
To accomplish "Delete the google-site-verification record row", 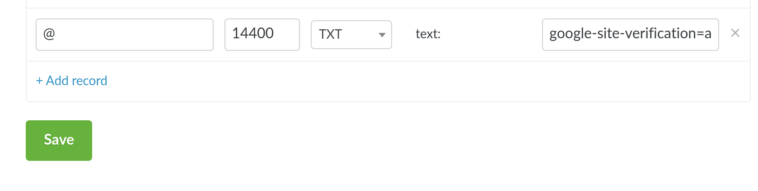I will 735,33.
